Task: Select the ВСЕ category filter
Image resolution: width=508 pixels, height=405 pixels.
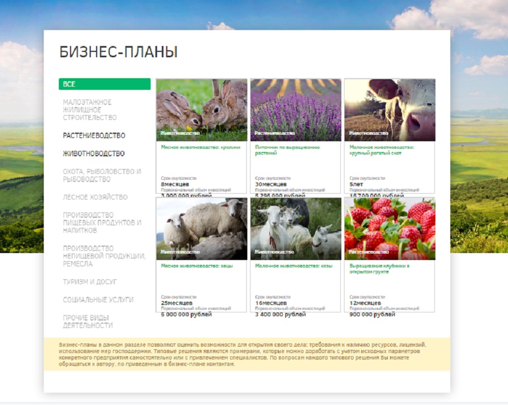Action: pyautogui.click(x=104, y=85)
